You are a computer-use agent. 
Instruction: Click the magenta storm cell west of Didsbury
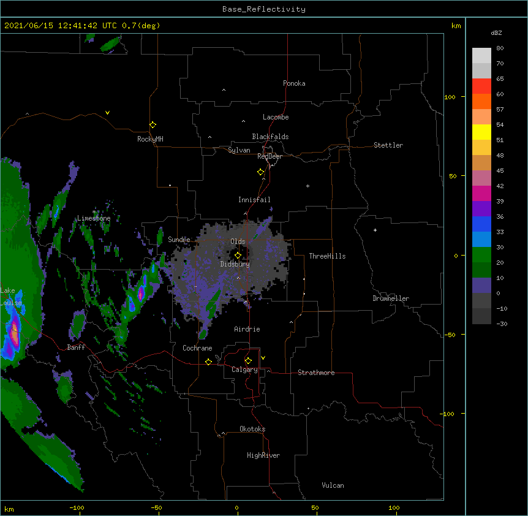(x=141, y=293)
